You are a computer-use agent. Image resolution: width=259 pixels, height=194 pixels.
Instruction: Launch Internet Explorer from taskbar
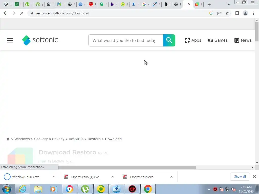point(23,189)
